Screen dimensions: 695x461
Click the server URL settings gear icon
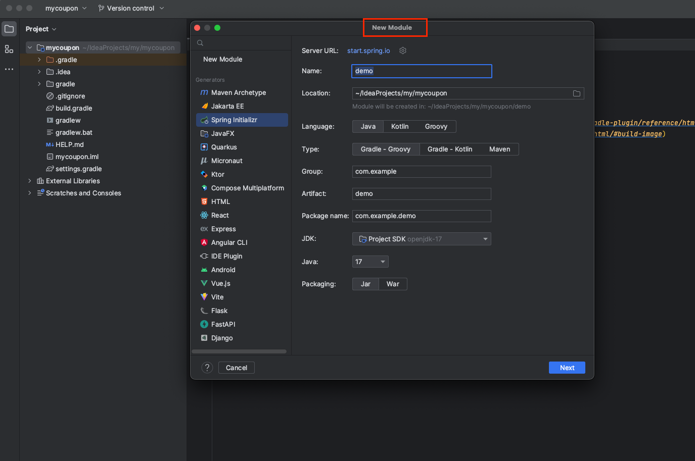coord(403,50)
